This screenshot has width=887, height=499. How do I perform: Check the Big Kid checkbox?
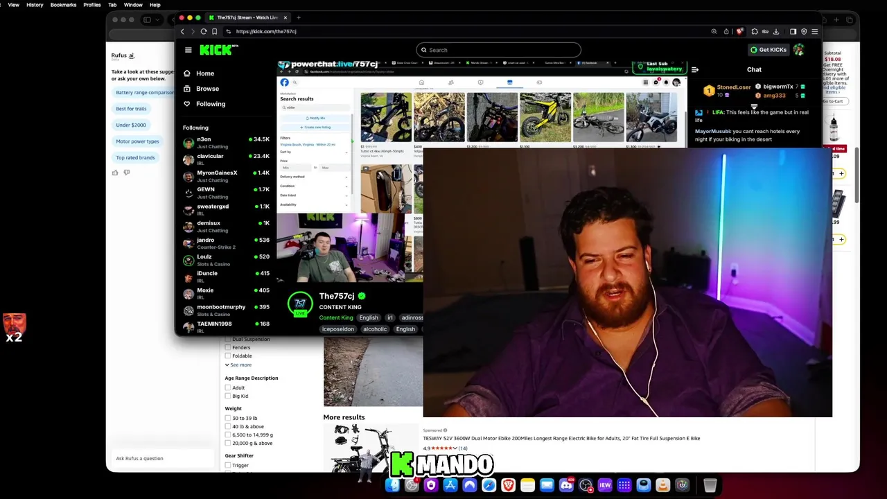pos(228,396)
